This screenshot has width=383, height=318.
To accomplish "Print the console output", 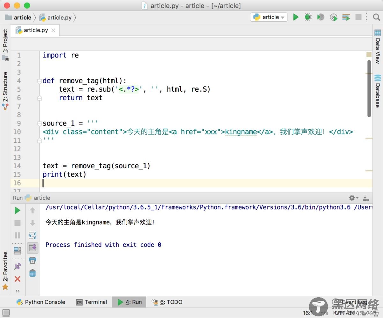I will click(33, 260).
